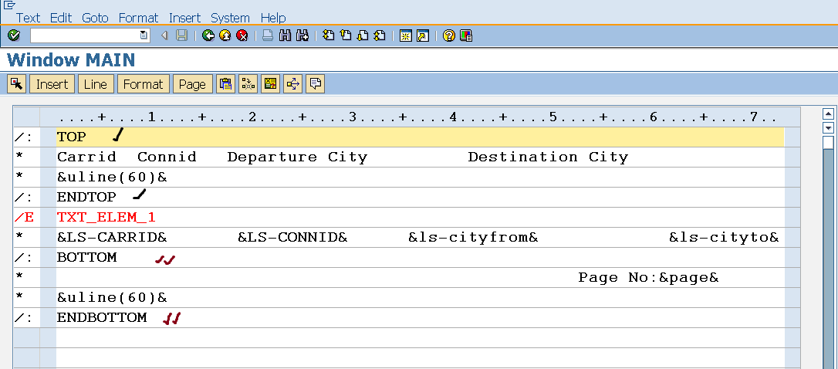Click the Save diskette icon
This screenshot has height=369, width=838.
point(181,36)
